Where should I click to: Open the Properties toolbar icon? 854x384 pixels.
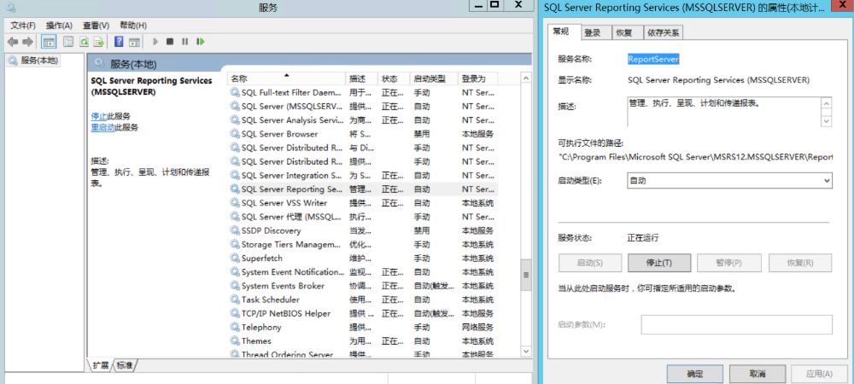point(68,42)
